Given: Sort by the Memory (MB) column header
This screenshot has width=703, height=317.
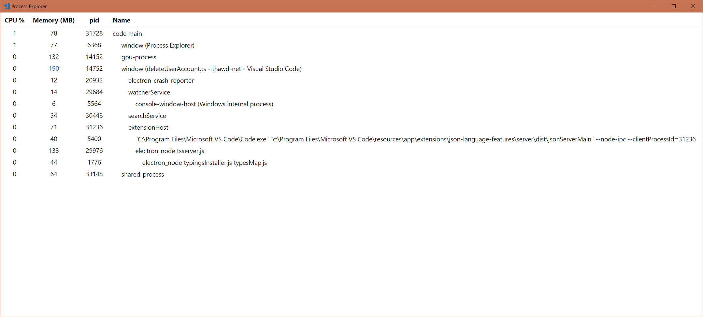Looking at the screenshot, I should click(53, 20).
